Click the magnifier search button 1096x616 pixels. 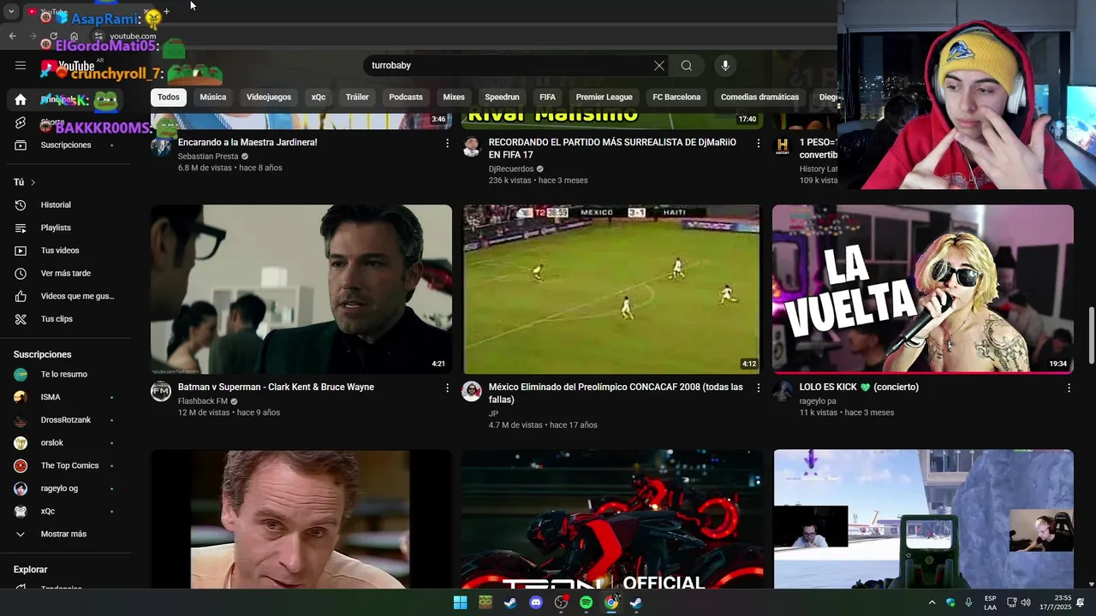(x=687, y=66)
